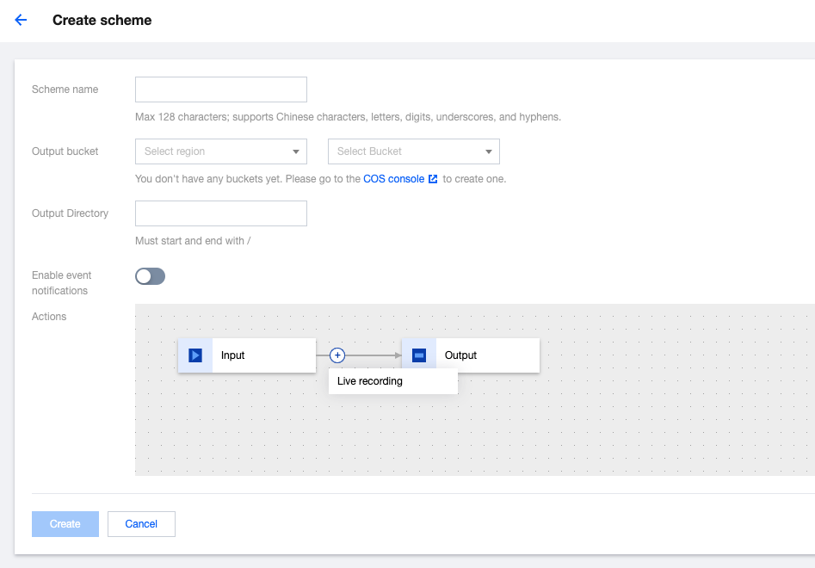The height and width of the screenshot is (568, 815).
Task: Click into the Output Directory field
Action: click(221, 213)
